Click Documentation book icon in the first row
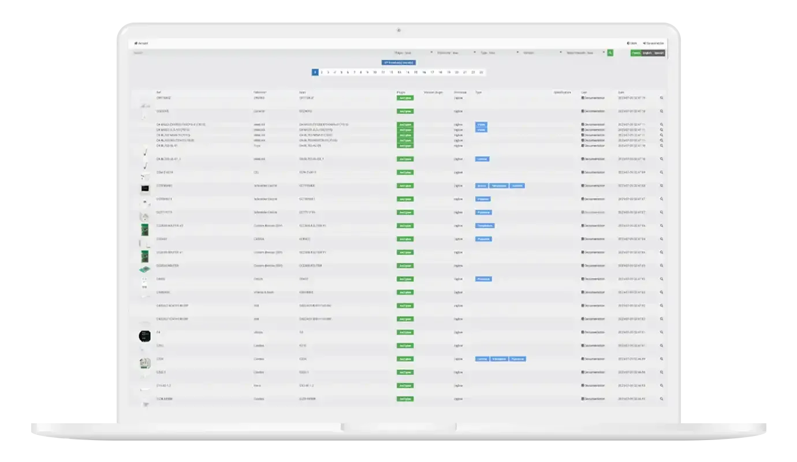 pos(583,98)
